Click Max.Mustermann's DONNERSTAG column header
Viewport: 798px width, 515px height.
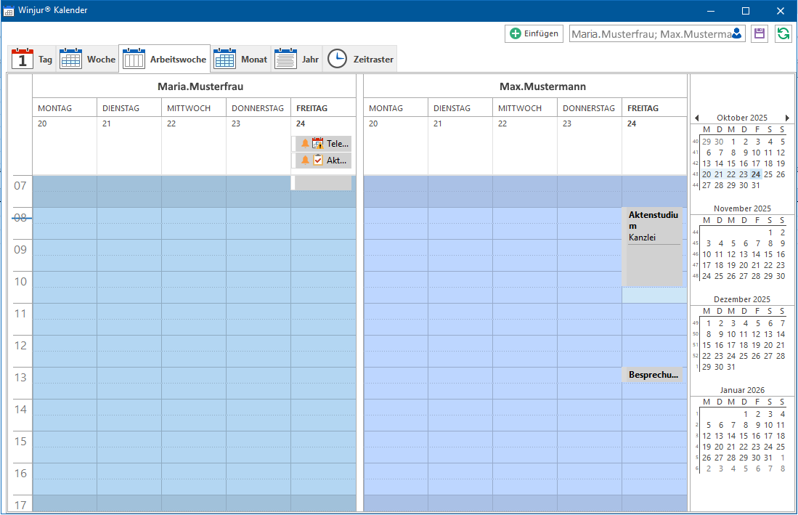tap(589, 108)
